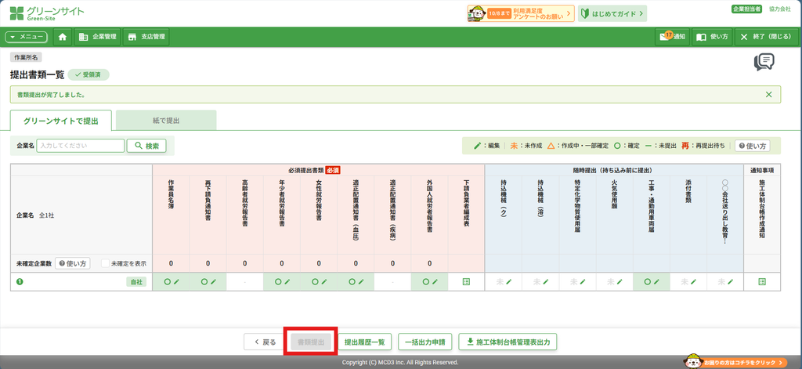Edit 年少者就労報告書 pencil icon in row 1
Viewport: 802px width, 369px height.
(287, 281)
